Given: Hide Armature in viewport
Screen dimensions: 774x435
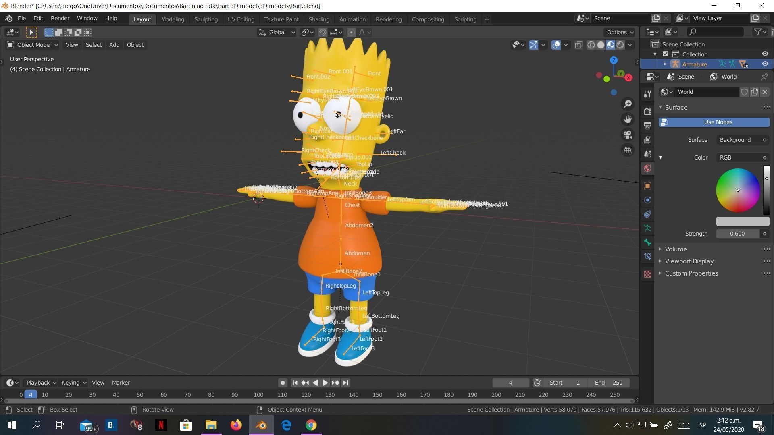Looking at the screenshot, I should pyautogui.click(x=765, y=64).
